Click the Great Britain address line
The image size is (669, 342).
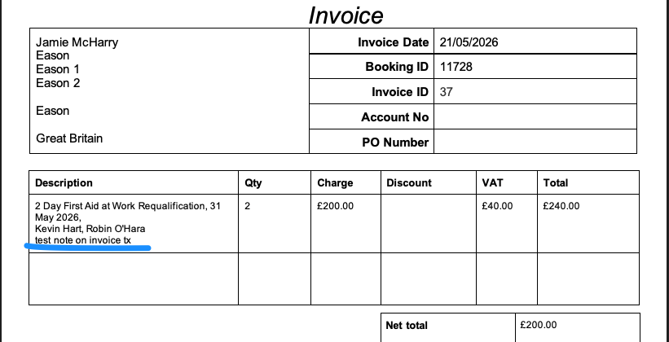click(x=69, y=138)
